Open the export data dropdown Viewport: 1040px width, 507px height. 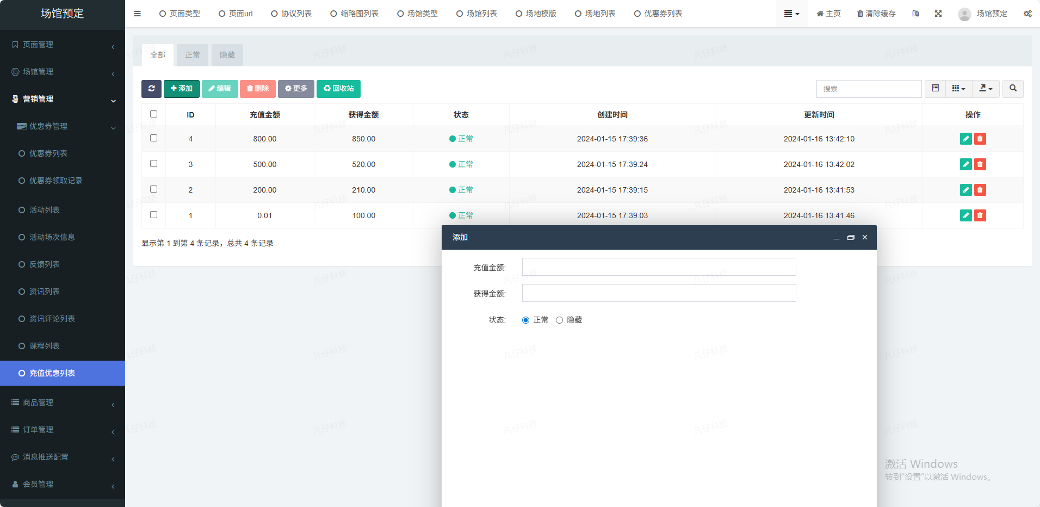[986, 89]
